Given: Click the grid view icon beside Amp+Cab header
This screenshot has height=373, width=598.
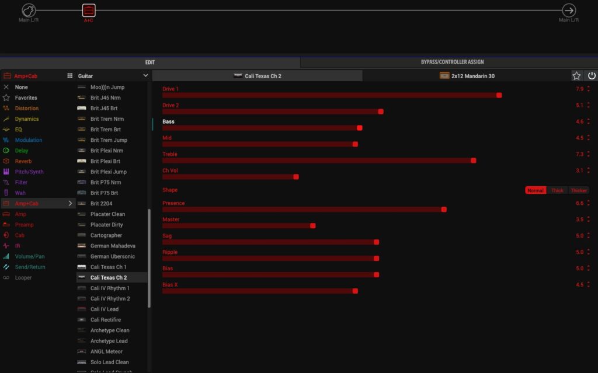Looking at the screenshot, I should (x=70, y=76).
